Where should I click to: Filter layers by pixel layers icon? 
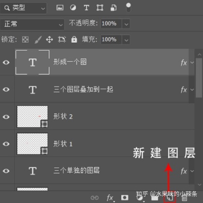point(60,8)
